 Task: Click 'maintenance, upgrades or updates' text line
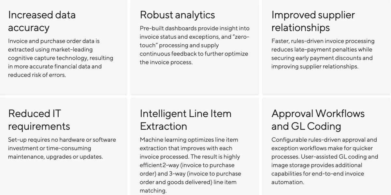pos(55,157)
